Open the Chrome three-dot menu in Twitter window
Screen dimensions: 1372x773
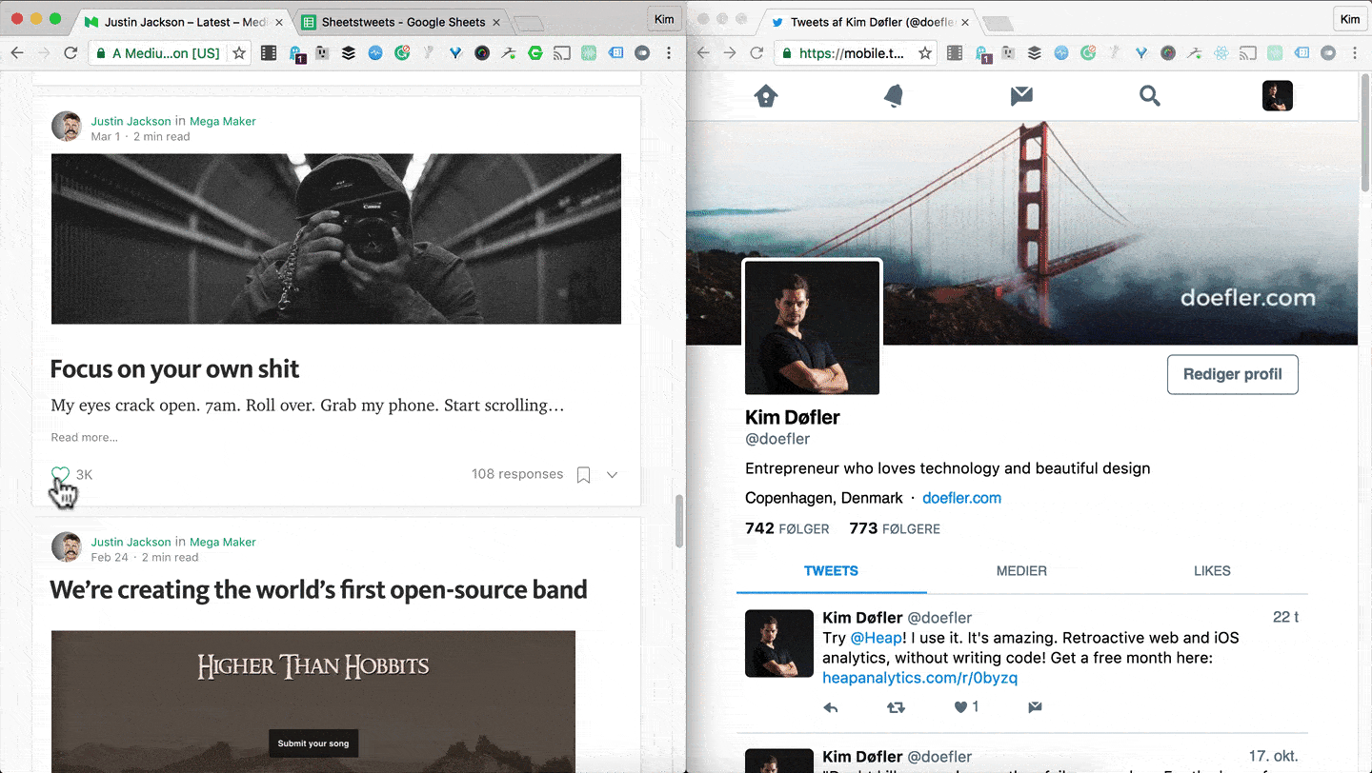[1355, 53]
